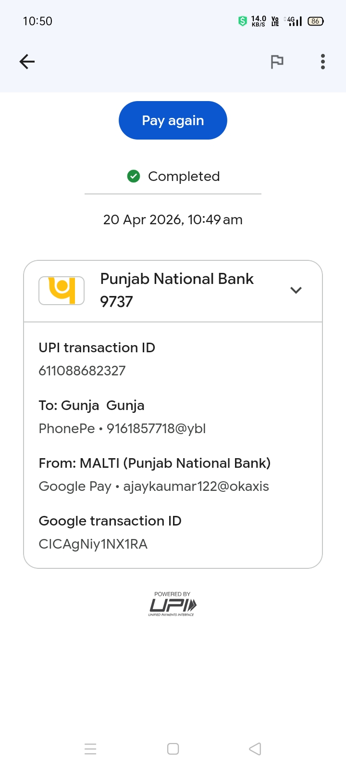Tap the sender ID ajaykaumar122@okaxis
Screen dimensions: 346x770
(196, 486)
